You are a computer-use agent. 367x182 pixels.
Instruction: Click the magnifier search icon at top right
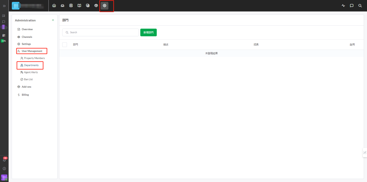pyautogui.click(x=360, y=6)
